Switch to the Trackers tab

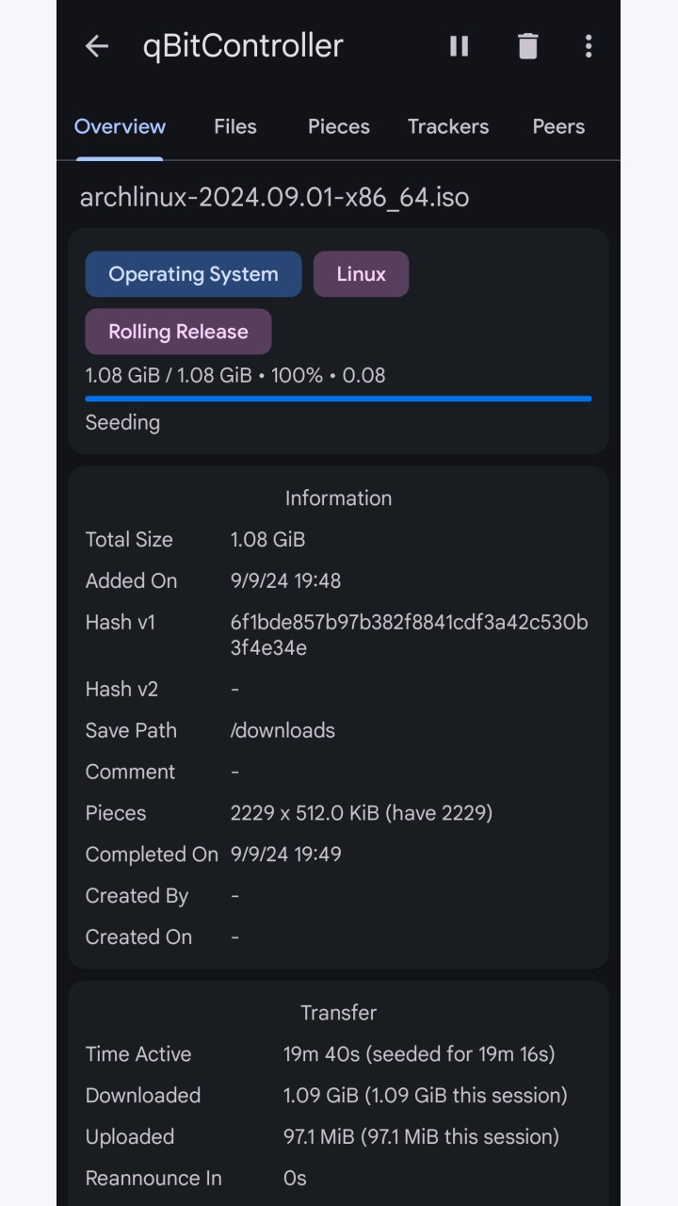448,126
